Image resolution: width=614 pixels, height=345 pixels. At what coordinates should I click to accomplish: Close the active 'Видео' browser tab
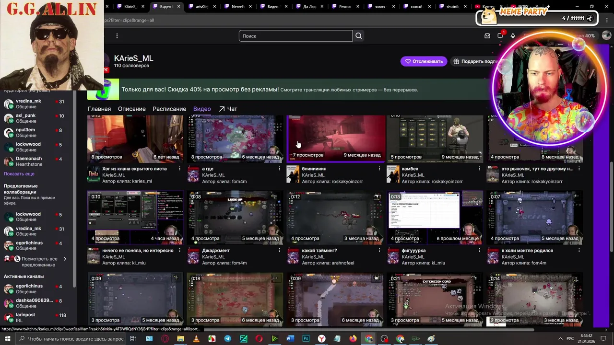(179, 7)
